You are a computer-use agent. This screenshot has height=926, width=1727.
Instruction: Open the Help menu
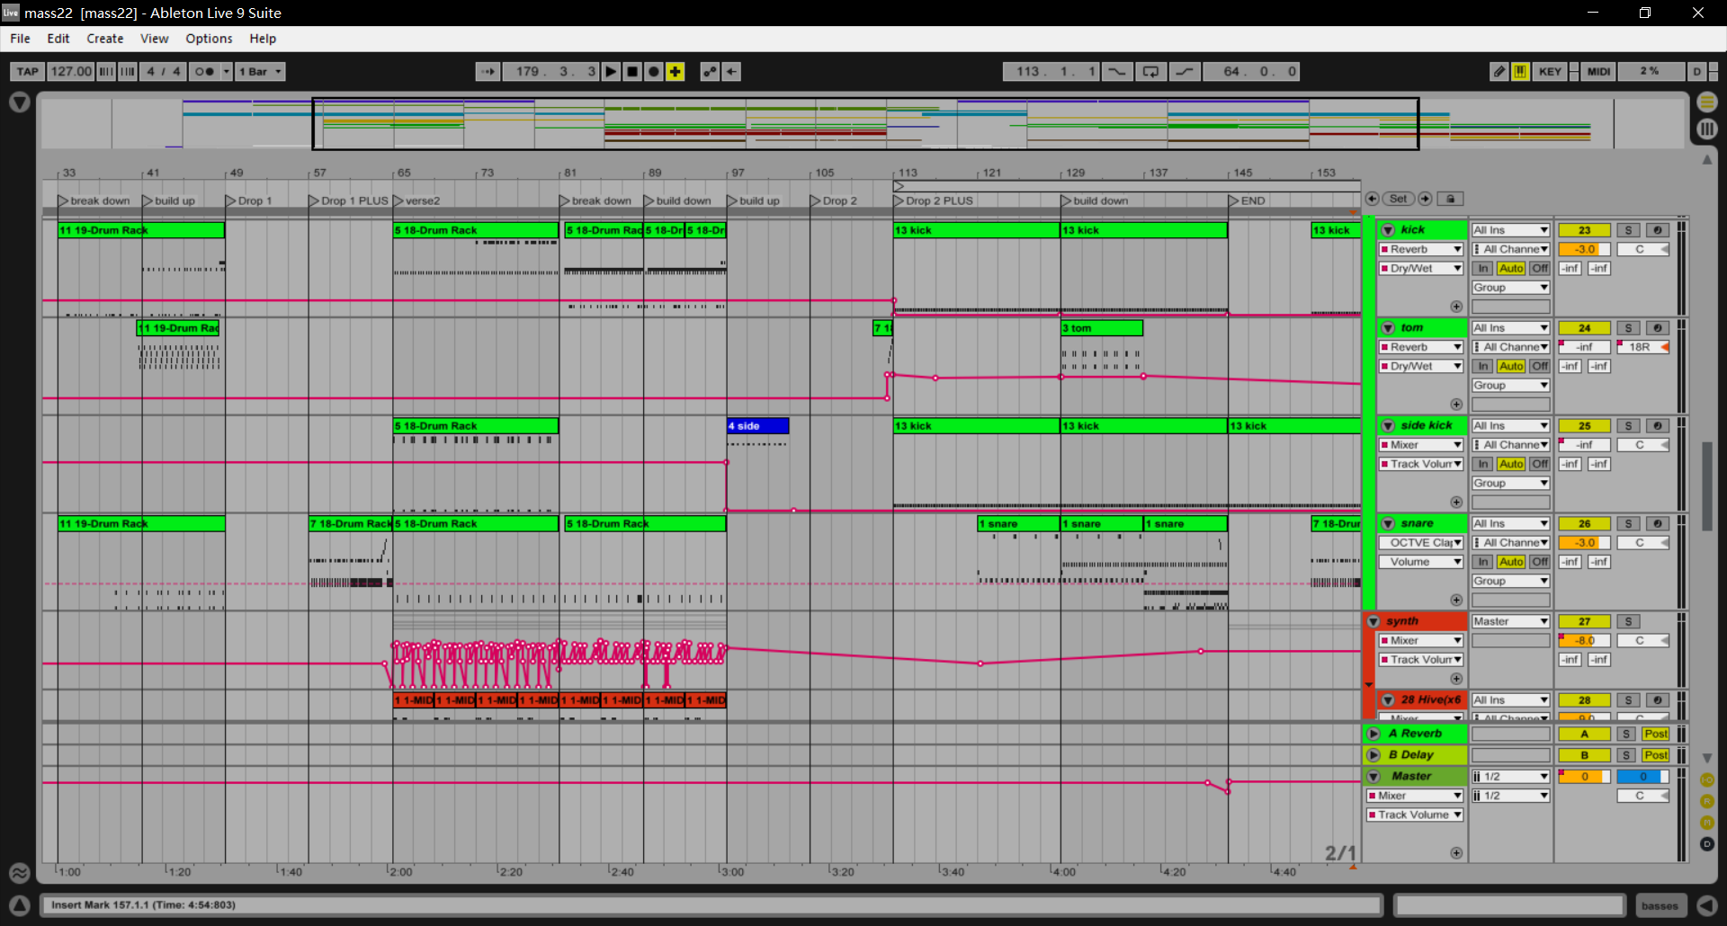[x=263, y=39]
